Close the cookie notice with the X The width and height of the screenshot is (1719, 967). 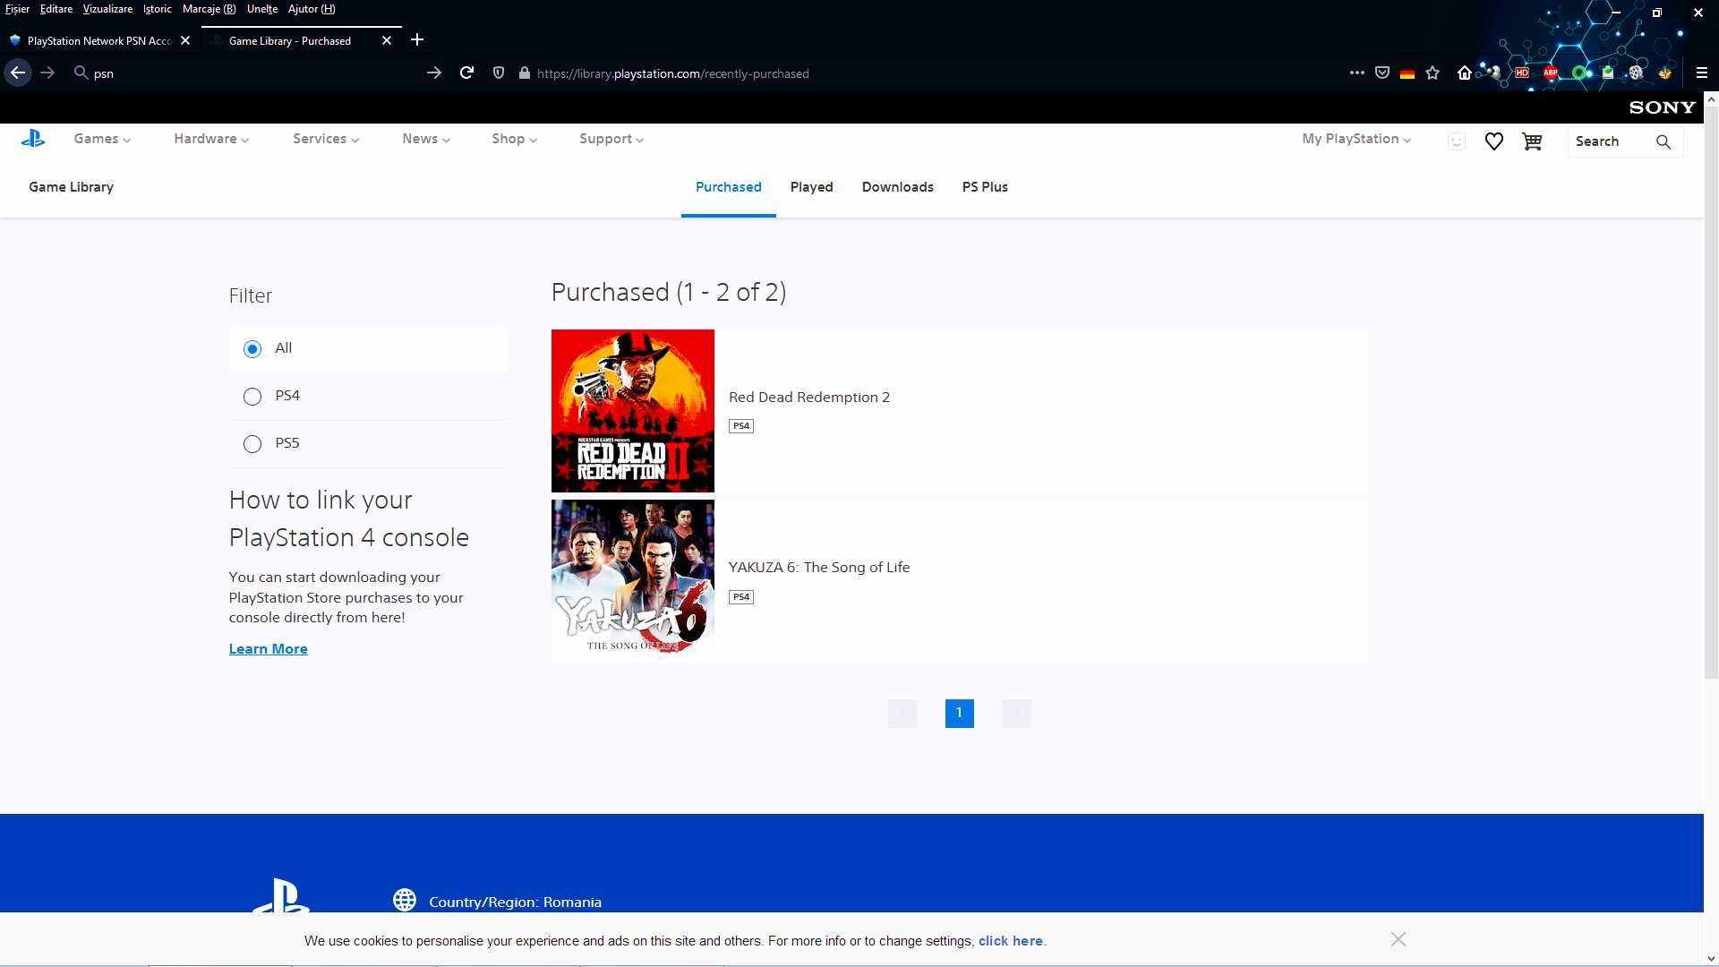(1398, 939)
